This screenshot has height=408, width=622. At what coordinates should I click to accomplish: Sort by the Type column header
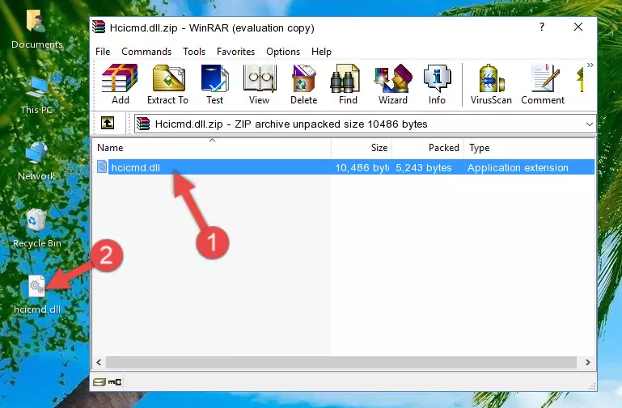point(529,148)
